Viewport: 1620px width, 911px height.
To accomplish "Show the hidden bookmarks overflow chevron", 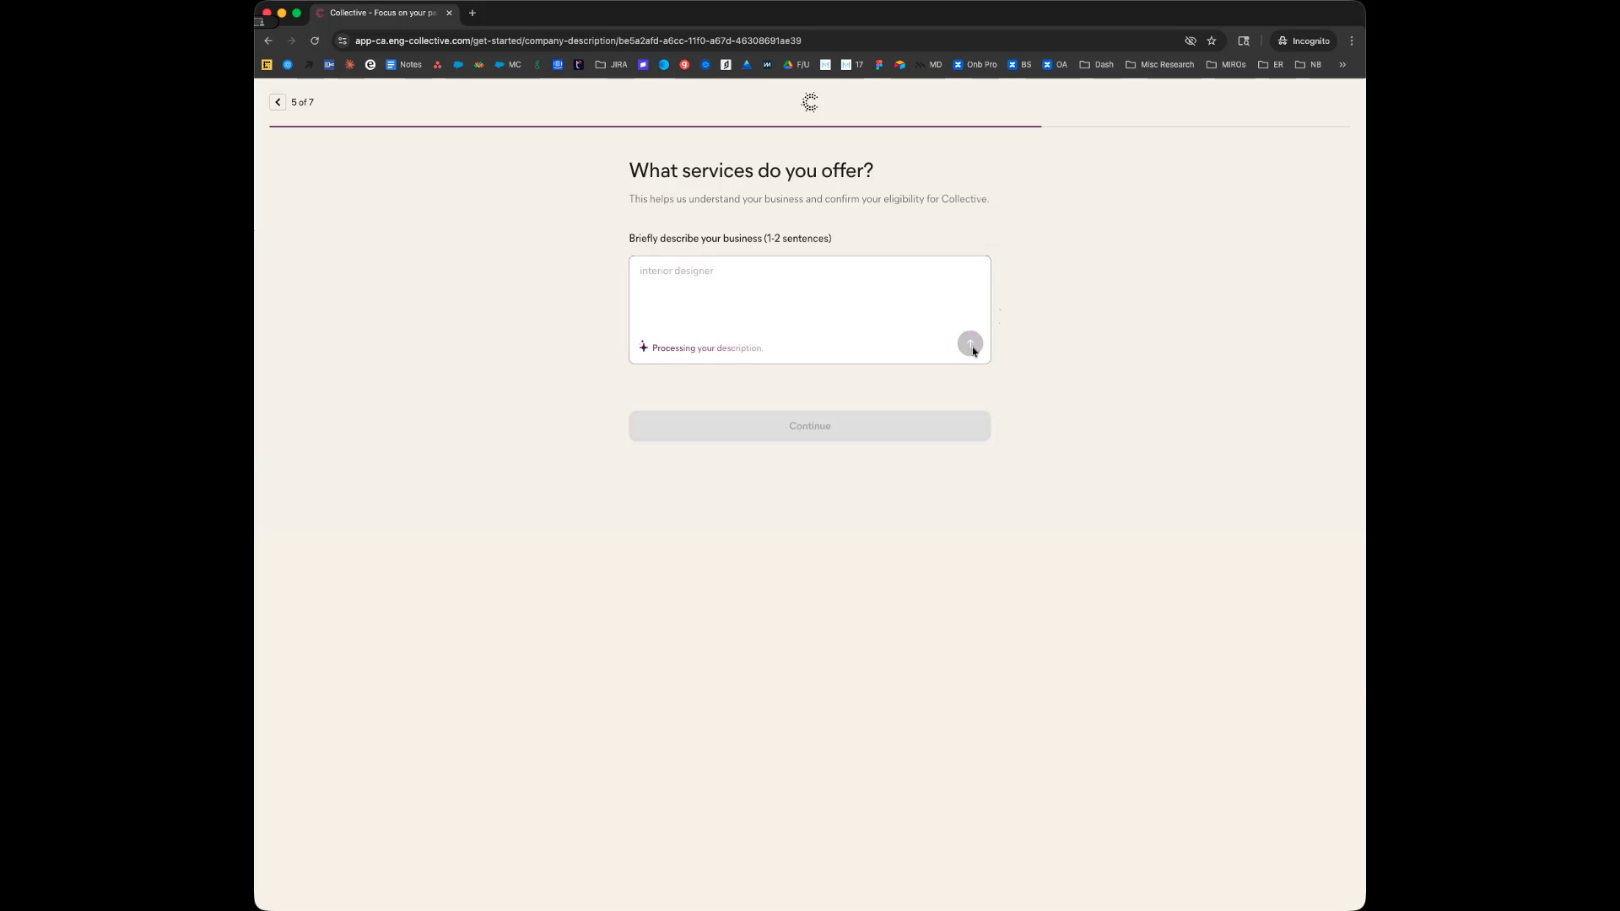I will [1342, 64].
